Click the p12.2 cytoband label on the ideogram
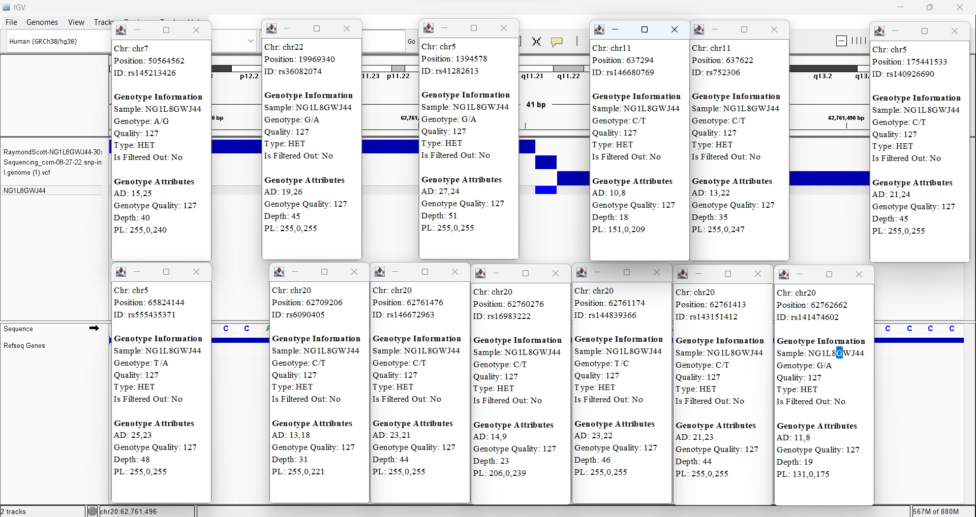Viewport: 976px width, 517px height. 249,76
